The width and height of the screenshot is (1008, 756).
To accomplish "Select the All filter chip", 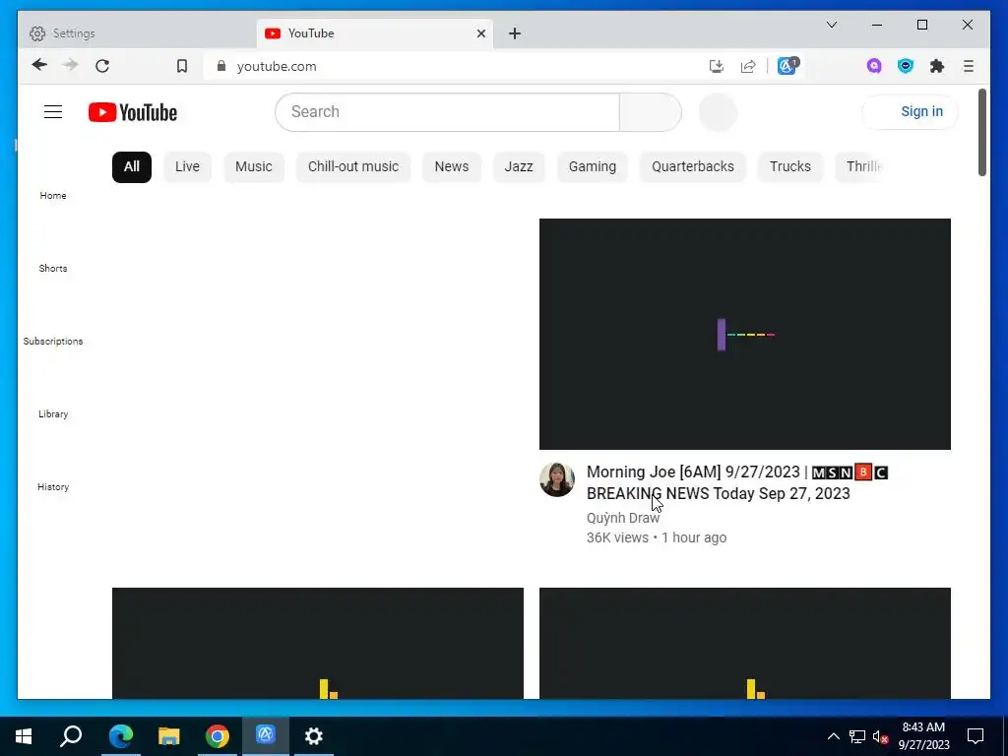I will [x=132, y=167].
